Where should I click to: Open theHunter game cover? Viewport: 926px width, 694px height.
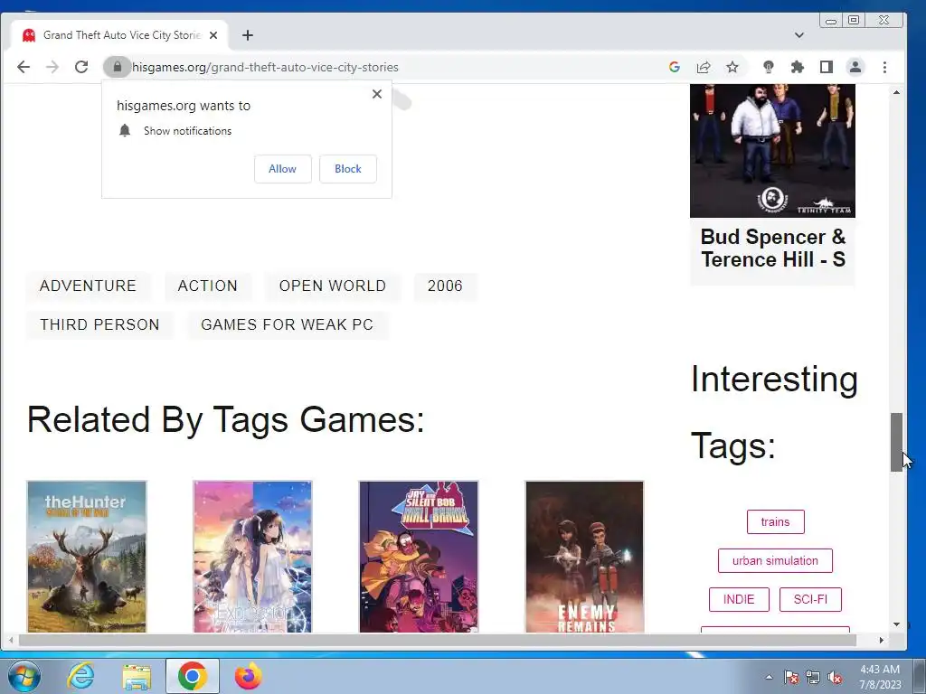click(87, 557)
